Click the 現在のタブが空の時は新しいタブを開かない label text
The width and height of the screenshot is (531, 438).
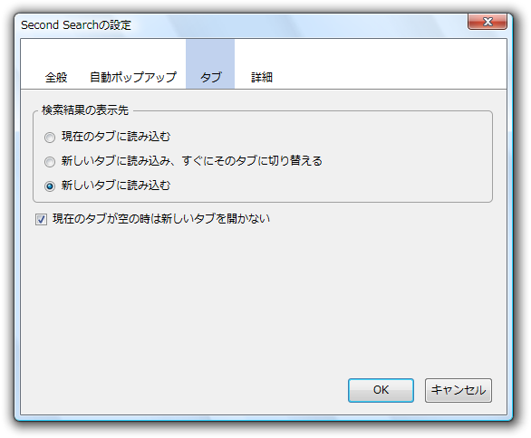pos(161,218)
